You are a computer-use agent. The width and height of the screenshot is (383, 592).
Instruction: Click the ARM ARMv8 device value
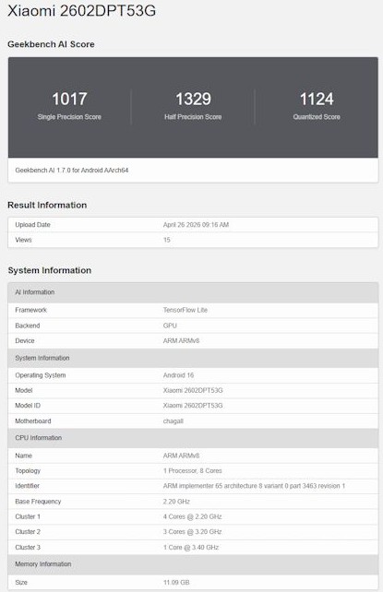pyautogui.click(x=181, y=340)
